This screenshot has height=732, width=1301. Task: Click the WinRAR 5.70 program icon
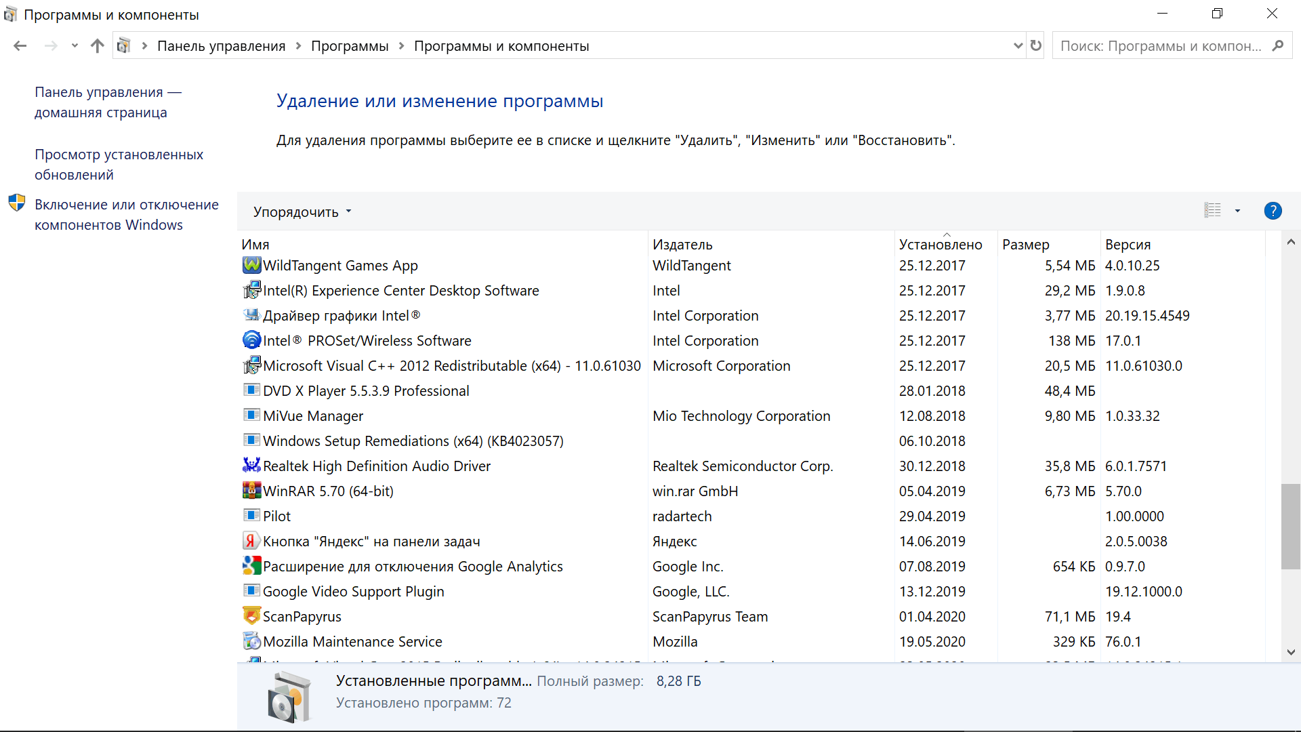(x=251, y=491)
